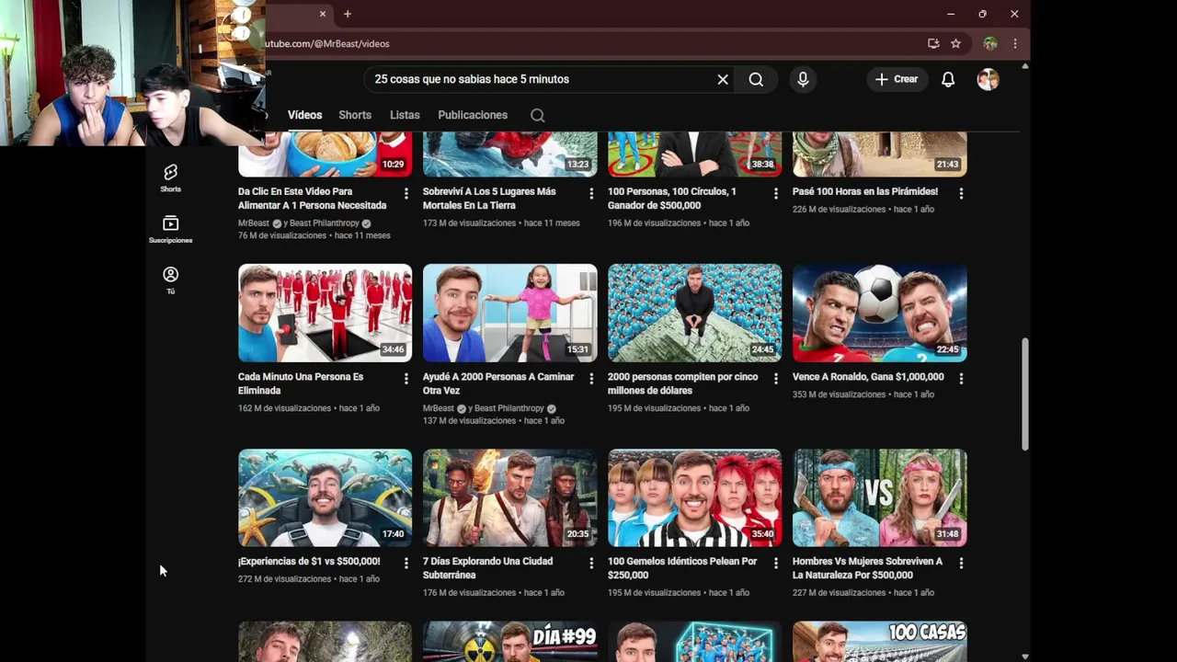The width and height of the screenshot is (1177, 662).
Task: Start voice search with microphone icon
Action: pos(803,79)
